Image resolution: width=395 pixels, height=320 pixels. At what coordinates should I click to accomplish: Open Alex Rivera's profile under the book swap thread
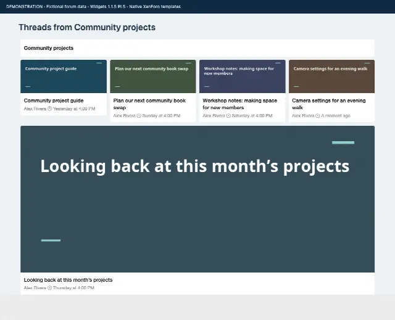[124, 116]
